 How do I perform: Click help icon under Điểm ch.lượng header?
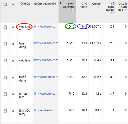pos(73,10)
